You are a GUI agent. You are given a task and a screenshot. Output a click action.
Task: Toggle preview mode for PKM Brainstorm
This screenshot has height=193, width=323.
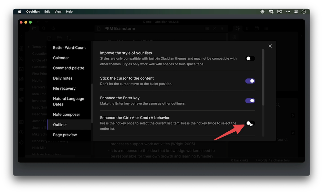207,29
